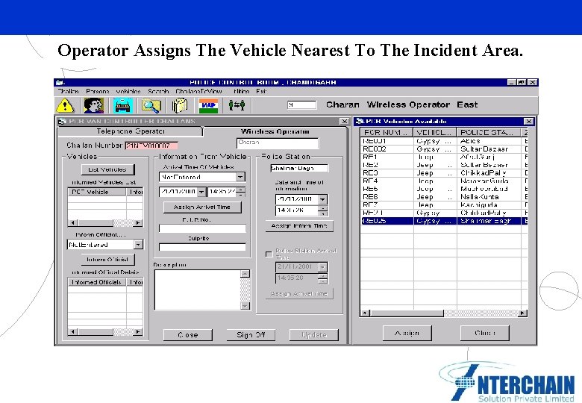Viewport: 582px width, 403px height.
Task: Click right scroll arrow of Informed Vehicles list
Action: point(138,222)
